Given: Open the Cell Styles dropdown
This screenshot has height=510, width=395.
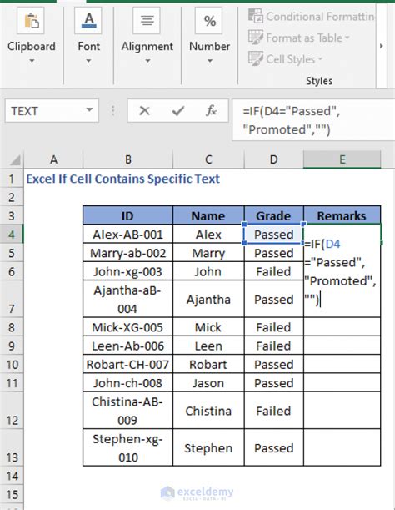Looking at the screenshot, I should 320,59.
